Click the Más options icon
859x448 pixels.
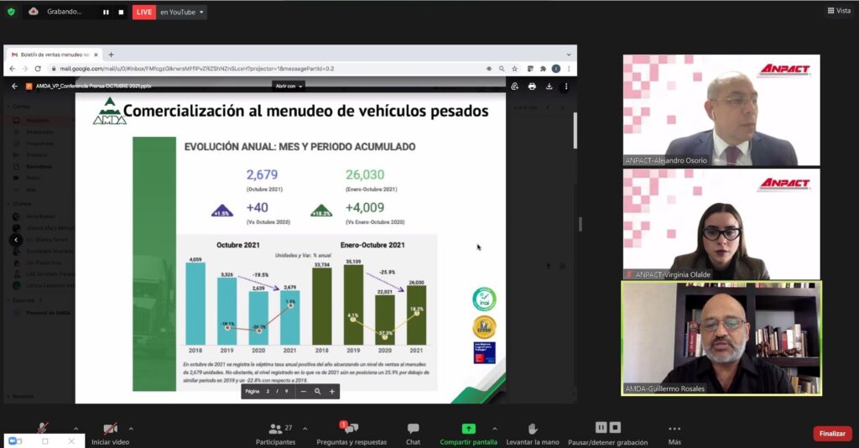674,433
